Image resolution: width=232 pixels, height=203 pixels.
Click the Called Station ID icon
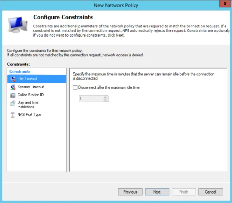tap(13, 95)
